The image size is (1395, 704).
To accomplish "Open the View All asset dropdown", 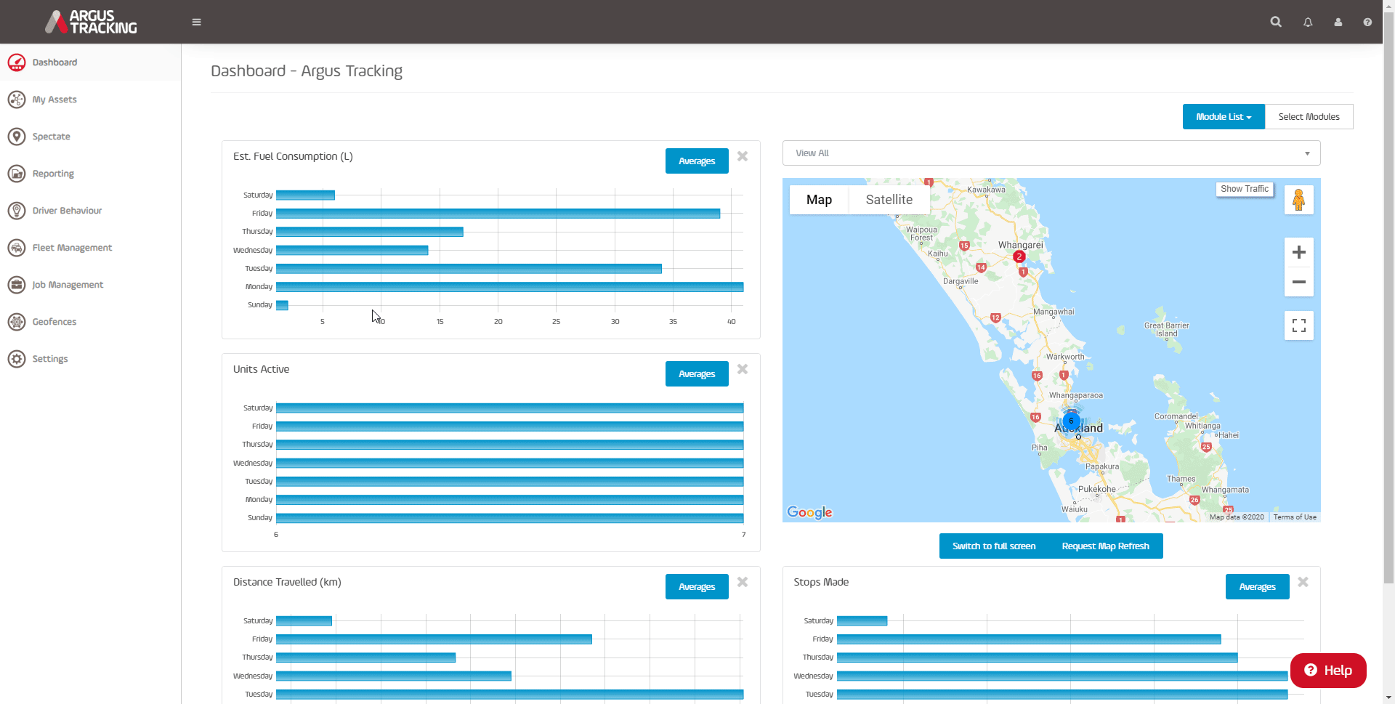I will (x=1051, y=153).
